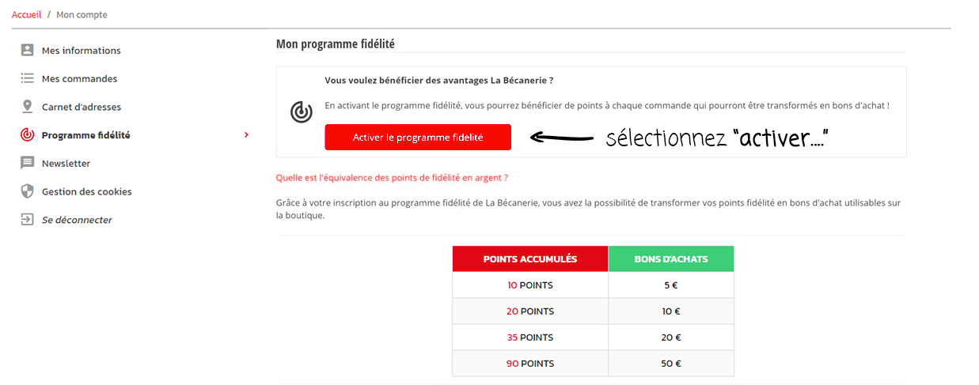Open Mes commandes in the account menu
The height and width of the screenshot is (385, 979).
(x=79, y=79)
